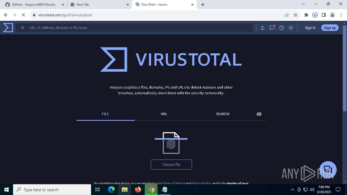Click the fingerprint file upload icon
Image resolution: width=347 pixels, height=195 pixels.
171,143
